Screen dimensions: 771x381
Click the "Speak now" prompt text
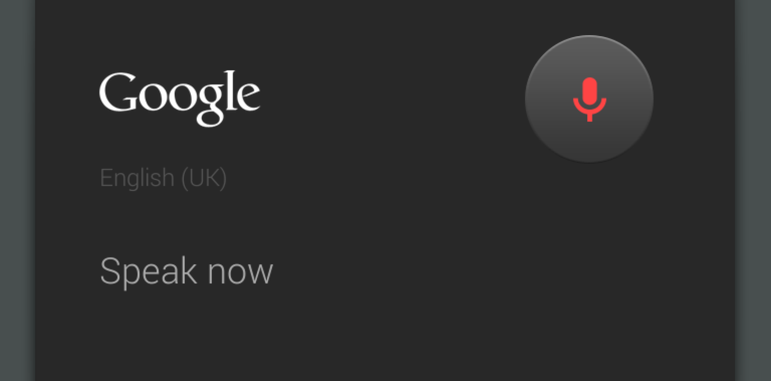tap(186, 271)
